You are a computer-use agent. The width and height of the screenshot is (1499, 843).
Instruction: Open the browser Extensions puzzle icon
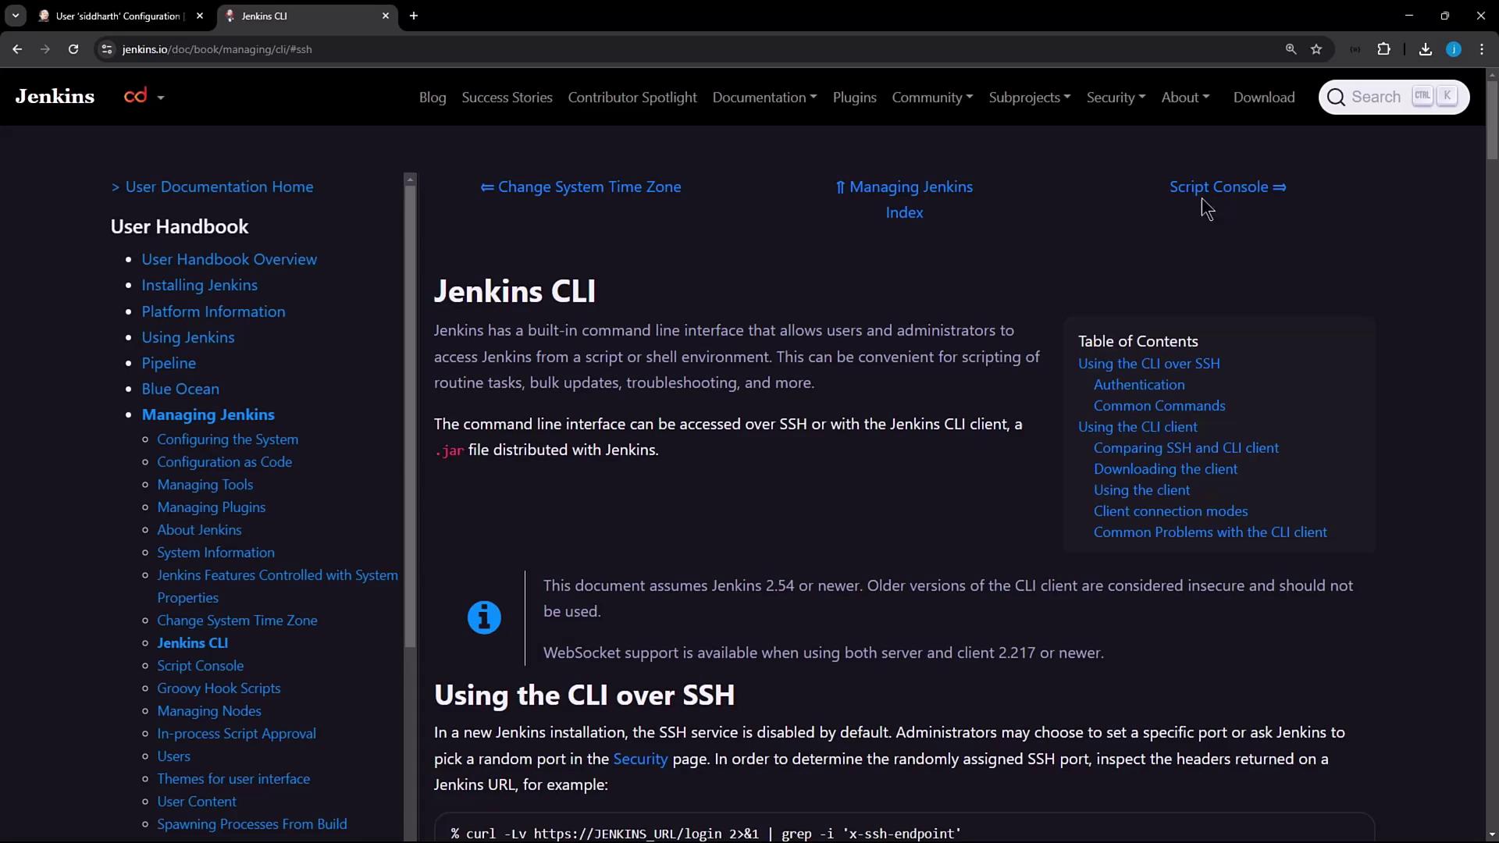(x=1383, y=49)
